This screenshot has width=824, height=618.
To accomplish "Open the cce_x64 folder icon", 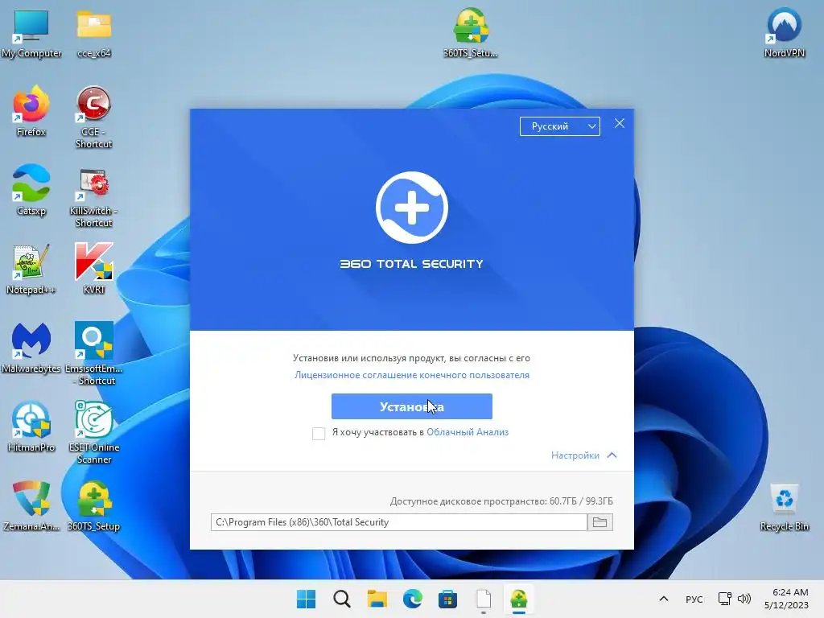I will click(x=94, y=32).
